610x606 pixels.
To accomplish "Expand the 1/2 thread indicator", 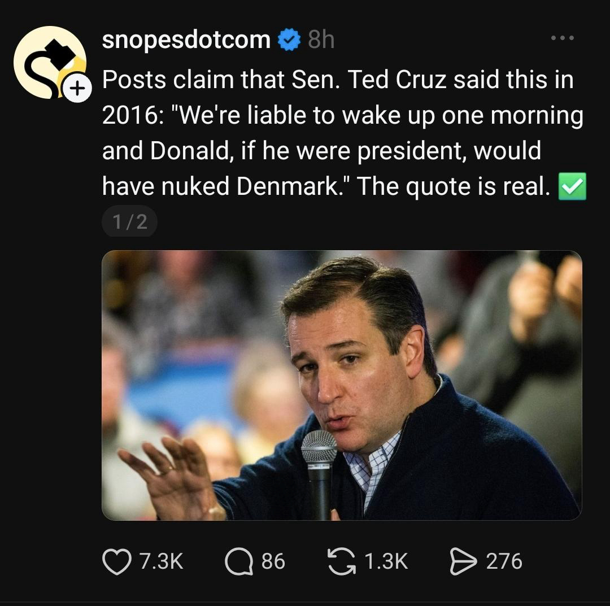I will tap(129, 221).
